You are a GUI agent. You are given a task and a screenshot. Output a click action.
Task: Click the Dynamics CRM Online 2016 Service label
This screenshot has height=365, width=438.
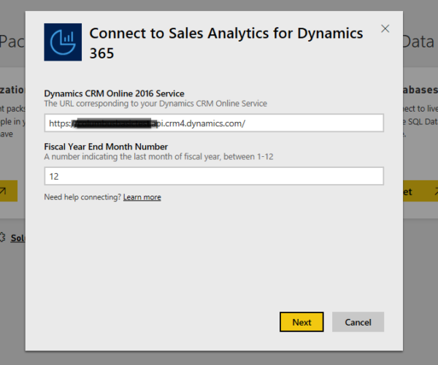point(115,93)
